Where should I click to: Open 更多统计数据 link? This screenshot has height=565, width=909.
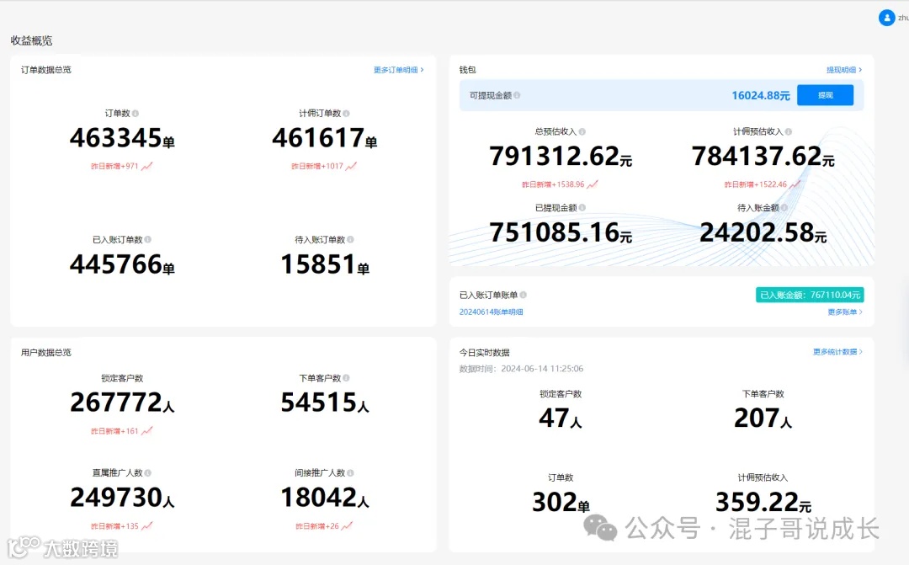(837, 351)
